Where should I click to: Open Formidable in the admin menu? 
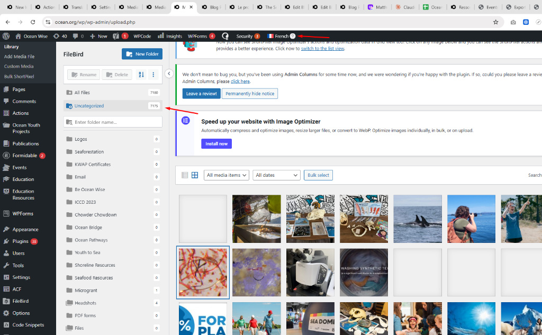click(24, 156)
